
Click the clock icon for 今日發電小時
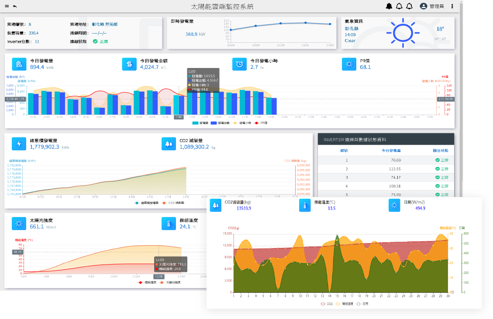pyautogui.click(x=240, y=64)
